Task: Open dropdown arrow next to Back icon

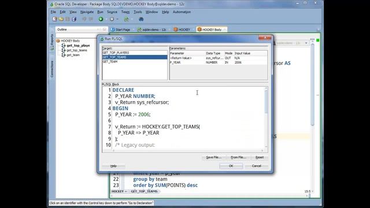Action: point(106,19)
